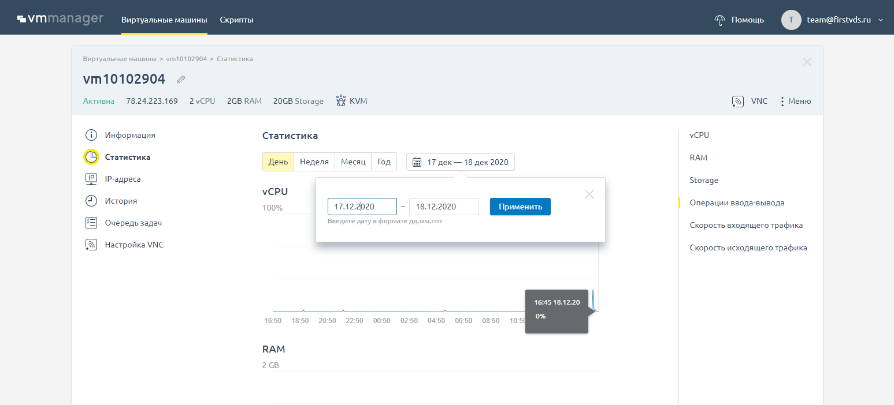Screen dimensions: 894x405
Task: Open the История sidebar item
Action: 121,201
